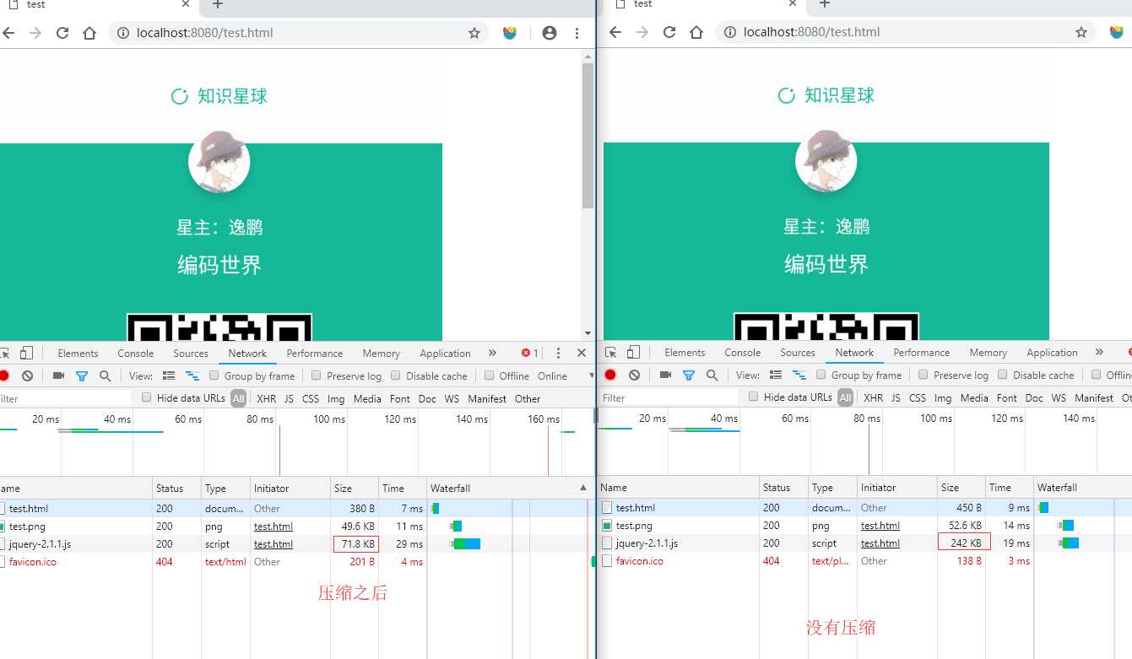Clear network log in right DevTools
Screen dimensions: 1132x659
(634, 375)
